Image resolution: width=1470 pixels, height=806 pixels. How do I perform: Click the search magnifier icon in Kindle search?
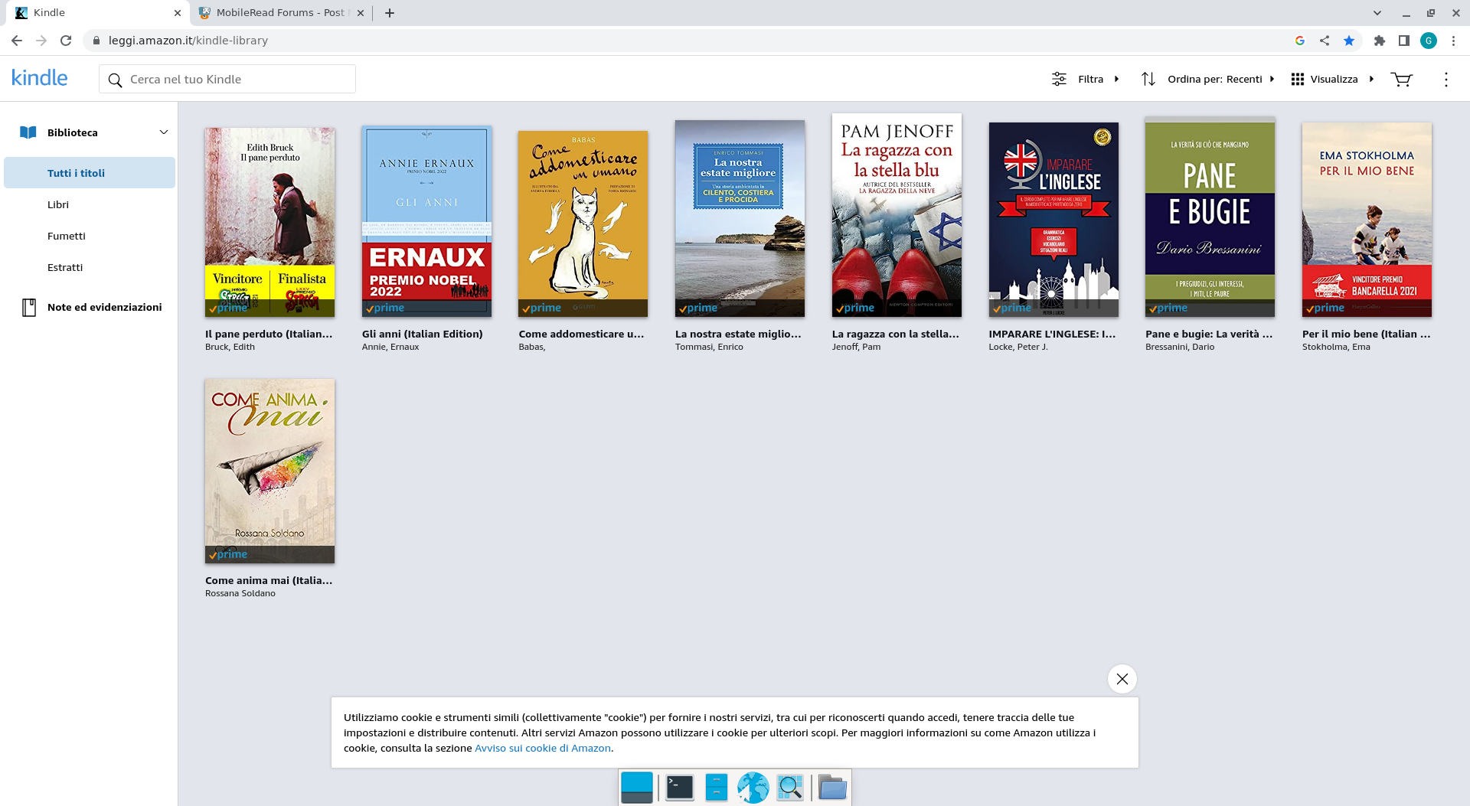[115, 80]
